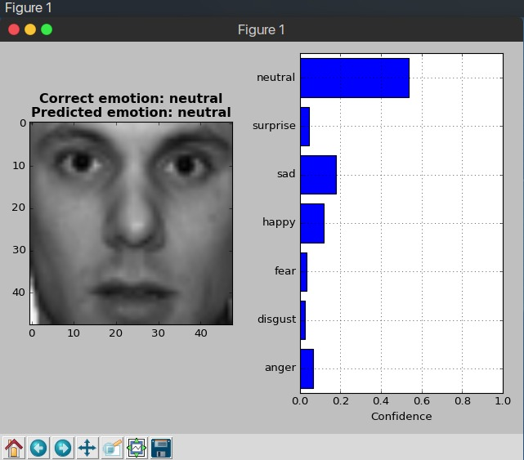Click the happy confidence bar
The image size is (524, 460).
pos(312,223)
